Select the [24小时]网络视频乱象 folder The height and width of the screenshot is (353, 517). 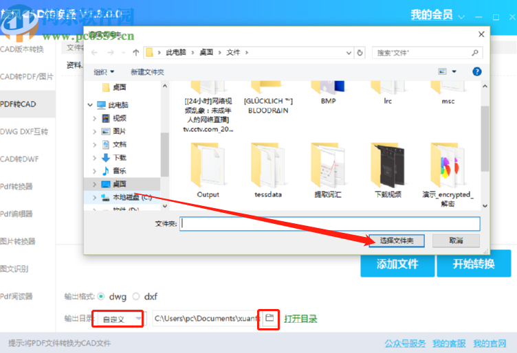208,107
